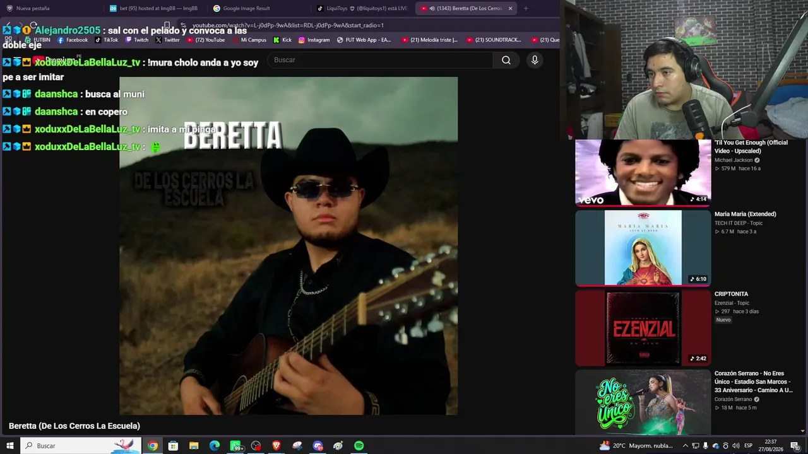This screenshot has height=454, width=808.
Task: Click the 'Til You Get Enough video title
Action: (751, 147)
